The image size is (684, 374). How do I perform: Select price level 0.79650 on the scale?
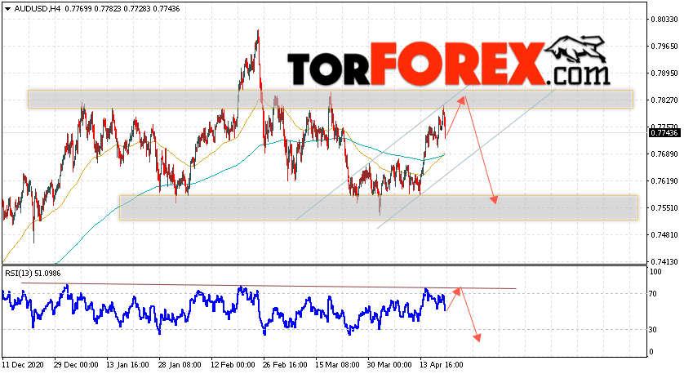pos(664,47)
